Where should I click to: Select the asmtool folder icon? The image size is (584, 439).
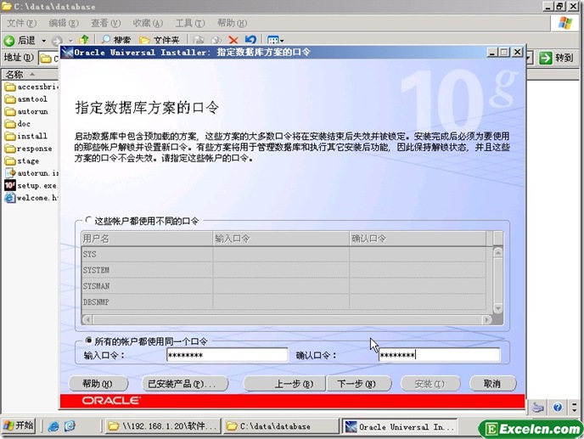(x=10, y=99)
